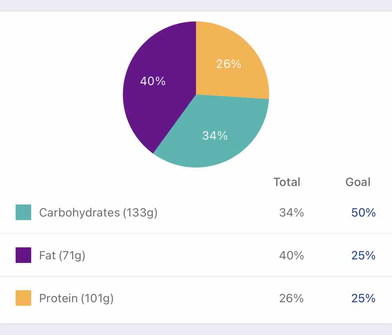This screenshot has width=392, height=335.
Task: Select the Goal column header
Action: pyautogui.click(x=358, y=182)
